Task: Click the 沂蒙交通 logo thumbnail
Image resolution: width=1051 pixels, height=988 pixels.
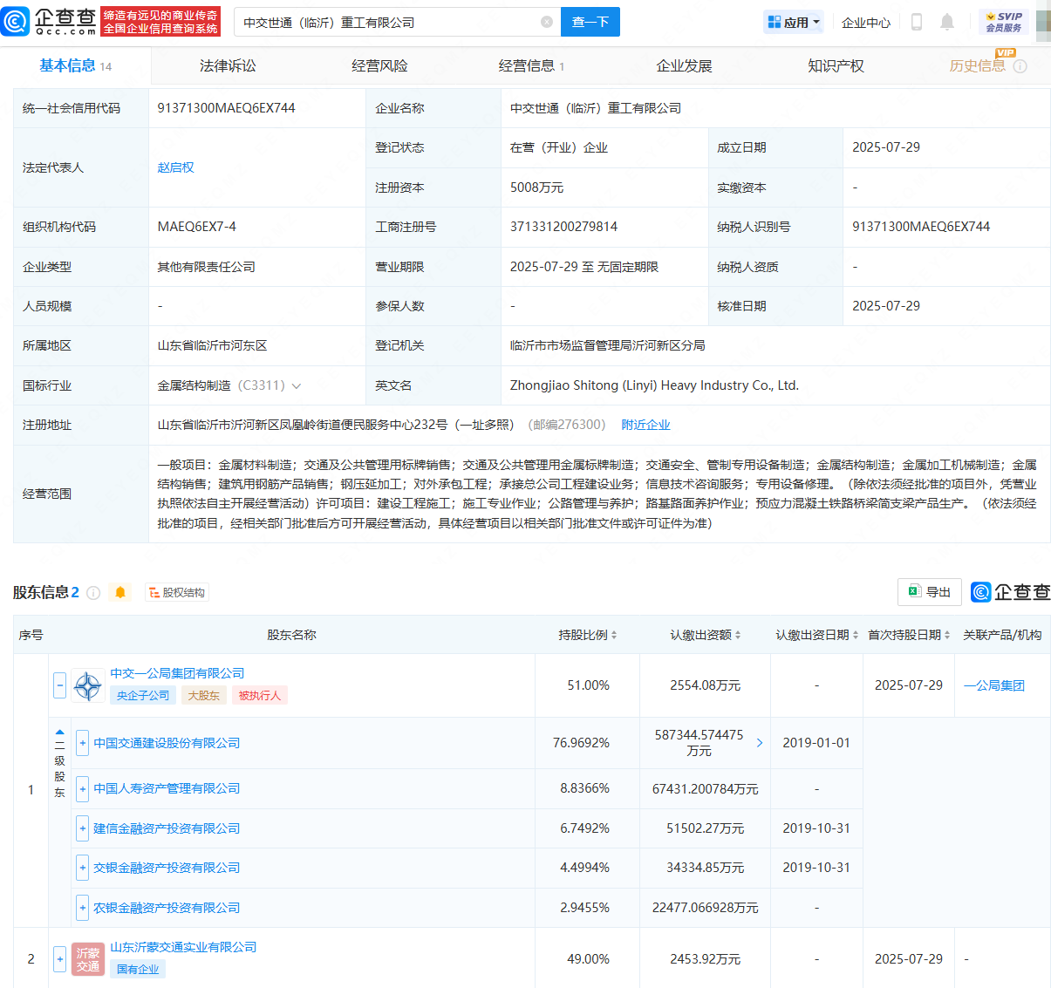Action: [x=88, y=959]
